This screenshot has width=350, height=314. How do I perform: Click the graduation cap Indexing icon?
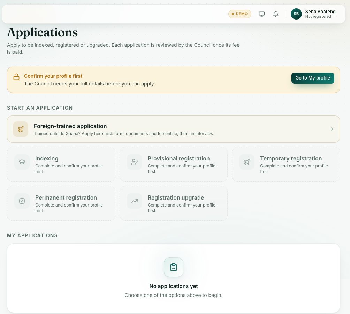22,162
